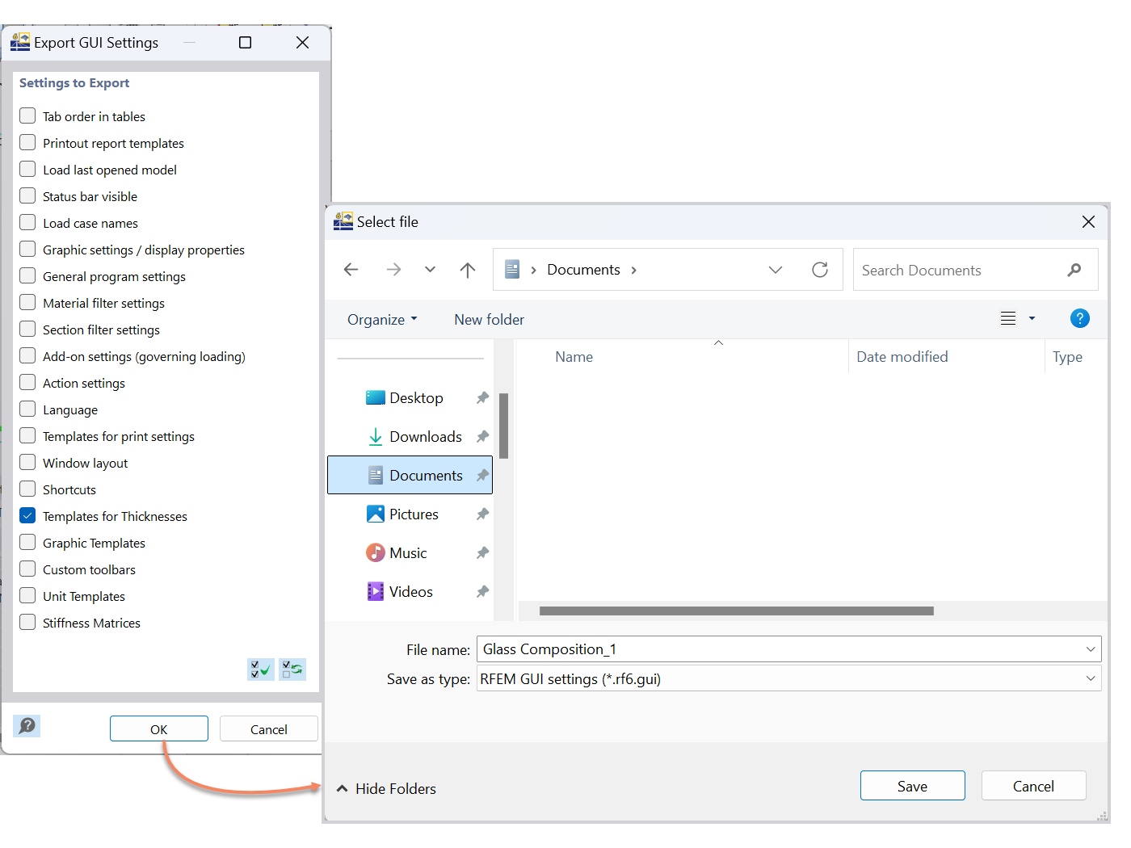Viewport: 1131px width, 848px height.
Task: Open the view layout dropdown arrow
Action: (1032, 318)
